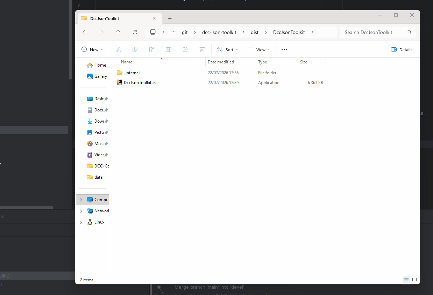This screenshot has height=295, width=433.
Task: Open pinned Downloads folder
Action: [98, 121]
